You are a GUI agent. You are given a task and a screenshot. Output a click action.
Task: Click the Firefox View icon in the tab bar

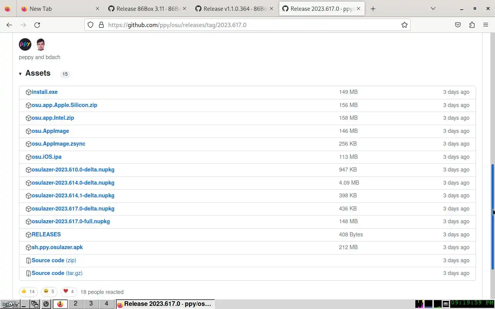pos(7,8)
